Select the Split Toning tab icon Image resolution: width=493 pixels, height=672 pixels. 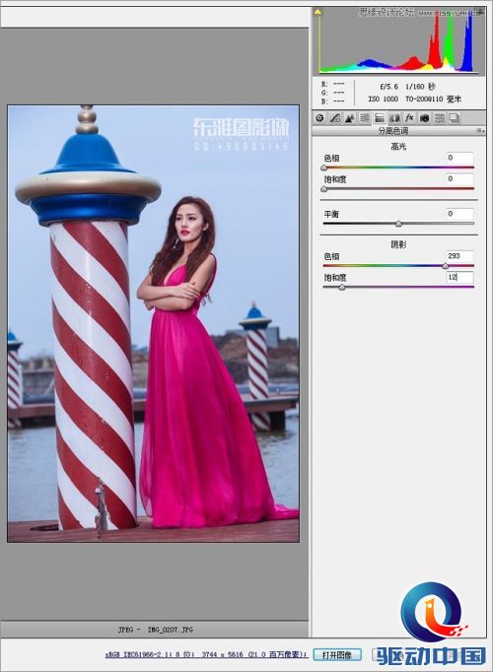coord(380,118)
